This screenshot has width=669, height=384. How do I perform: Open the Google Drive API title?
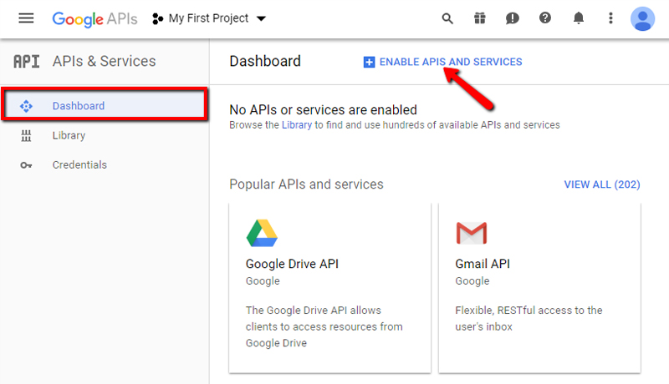pyautogui.click(x=292, y=264)
